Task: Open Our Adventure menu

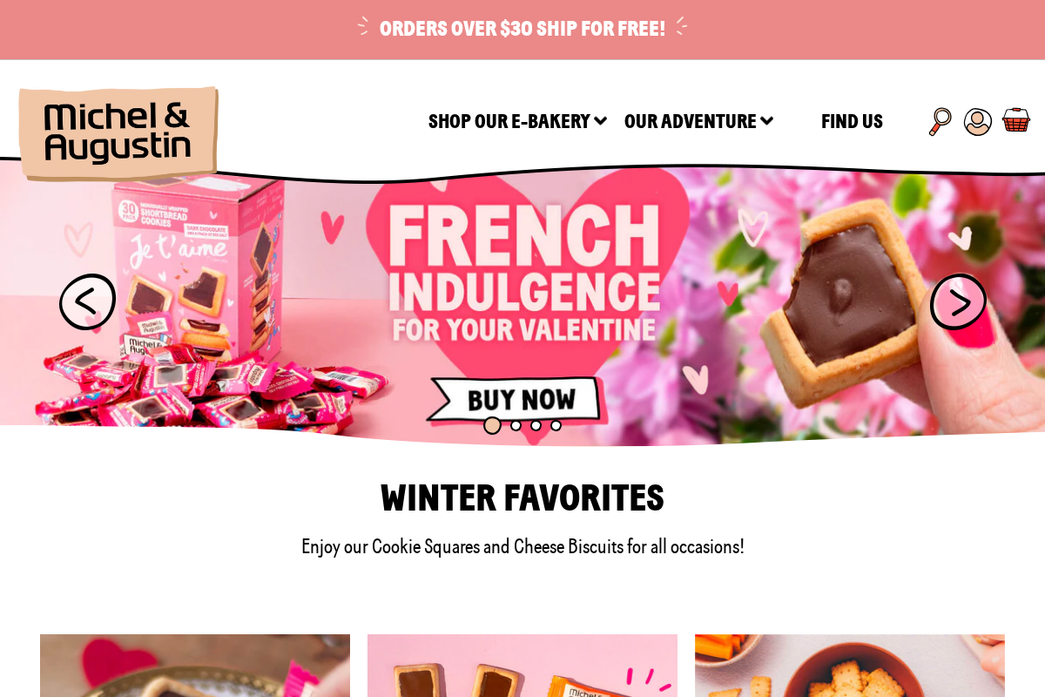Action: pos(691,121)
